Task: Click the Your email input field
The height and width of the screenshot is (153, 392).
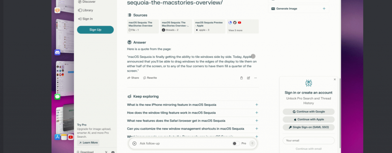Action: [x=309, y=140]
